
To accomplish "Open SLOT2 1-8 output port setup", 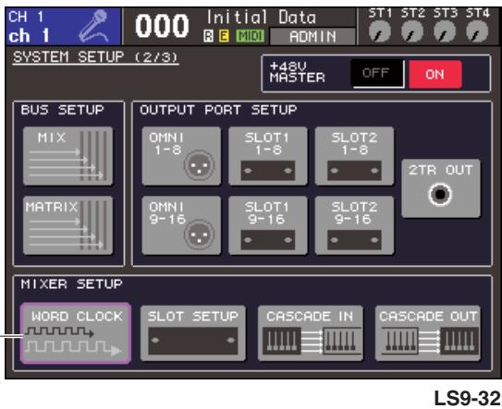I will tap(354, 156).
